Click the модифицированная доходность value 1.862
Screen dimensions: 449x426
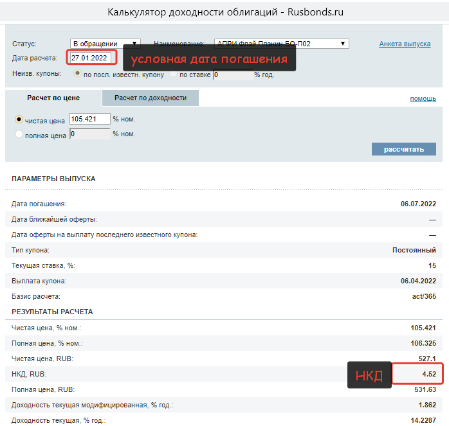[x=427, y=405]
